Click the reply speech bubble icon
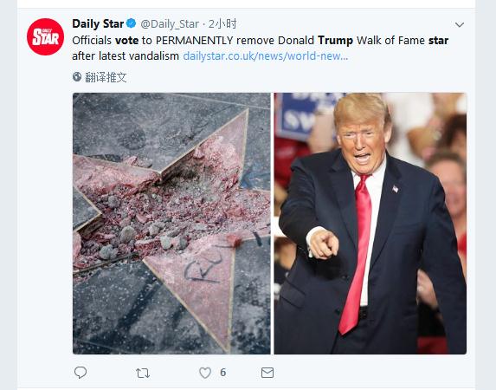 click(x=81, y=373)
